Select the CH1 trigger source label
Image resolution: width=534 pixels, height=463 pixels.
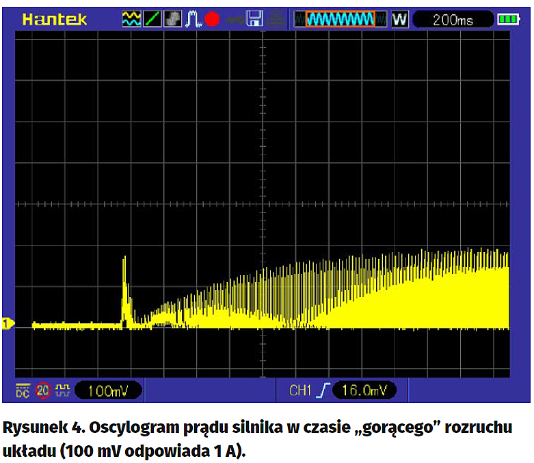[x=300, y=391]
